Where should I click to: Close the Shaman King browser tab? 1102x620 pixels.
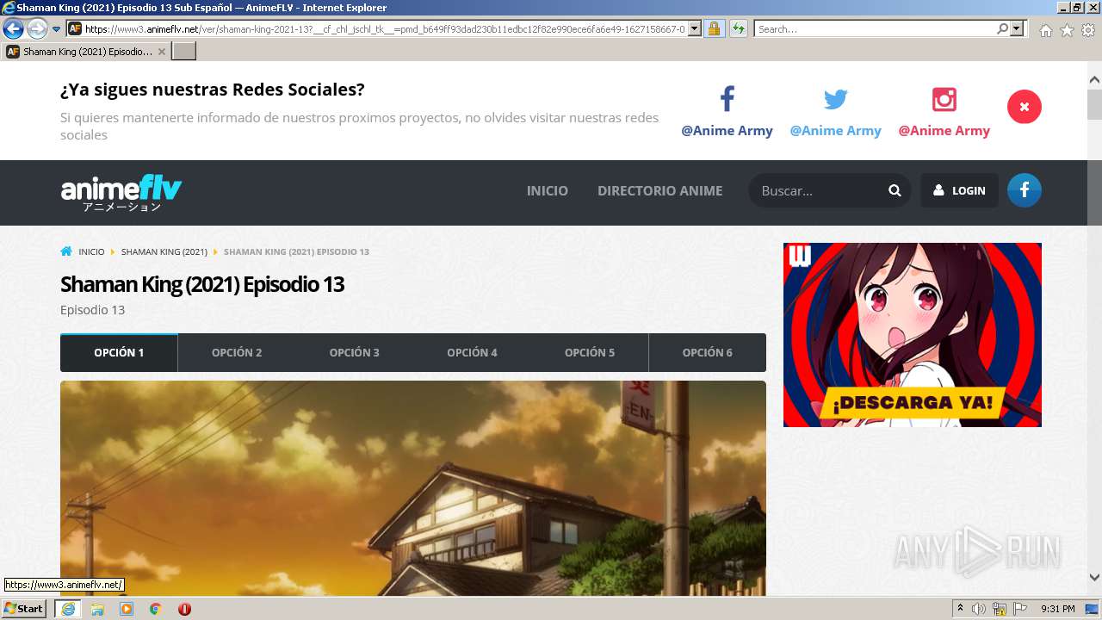(162, 52)
